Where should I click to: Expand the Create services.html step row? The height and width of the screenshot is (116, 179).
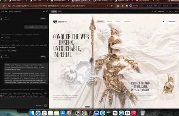pos(24,90)
